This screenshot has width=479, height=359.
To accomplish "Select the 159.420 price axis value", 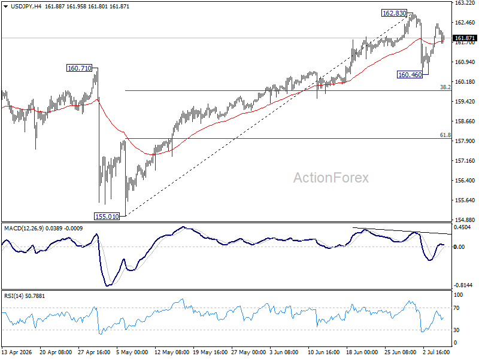I will pos(465,102).
